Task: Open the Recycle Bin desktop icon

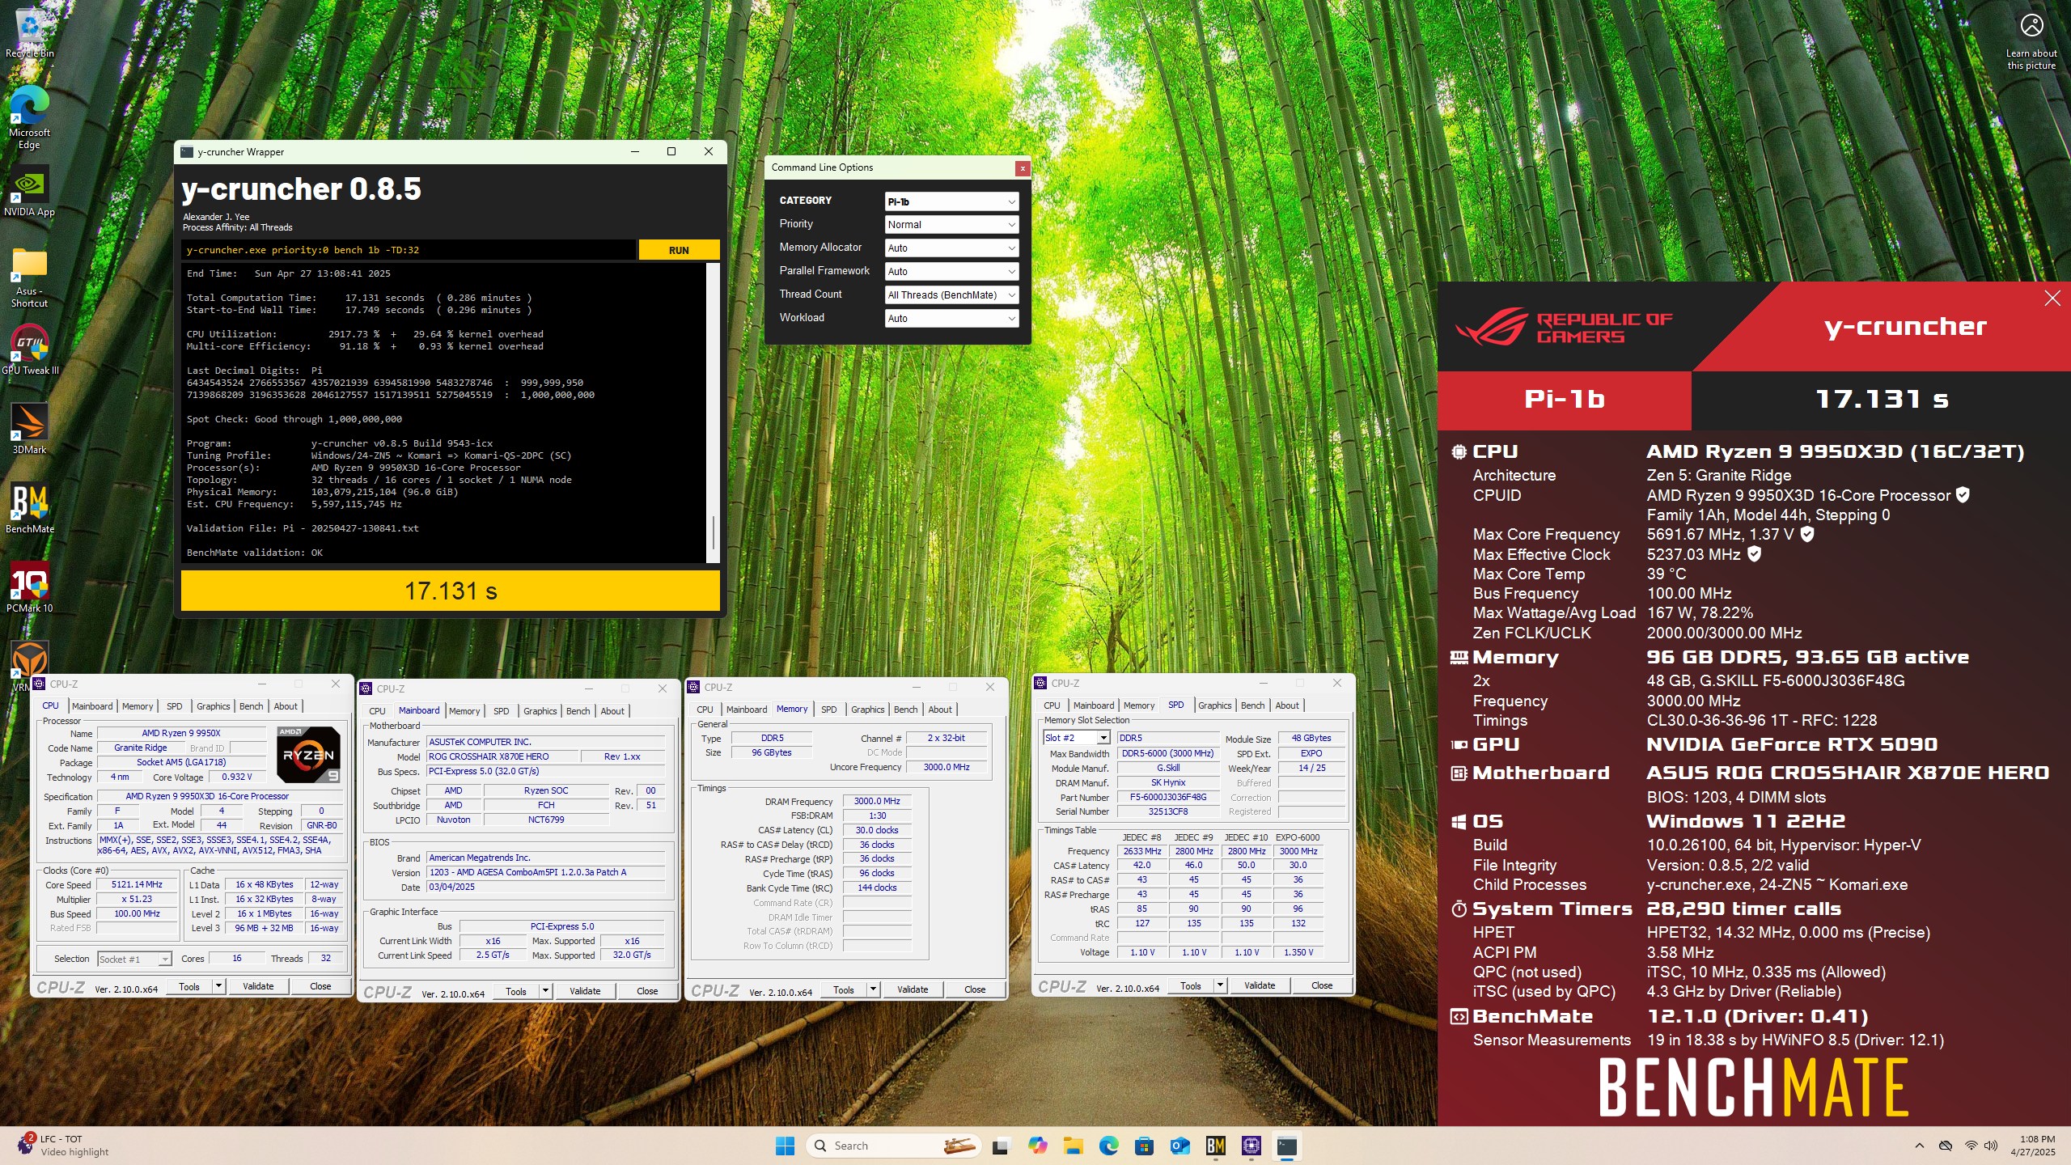Action: pyautogui.click(x=29, y=32)
